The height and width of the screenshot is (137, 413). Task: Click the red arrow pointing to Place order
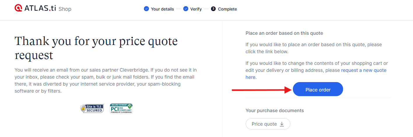click(x=262, y=90)
